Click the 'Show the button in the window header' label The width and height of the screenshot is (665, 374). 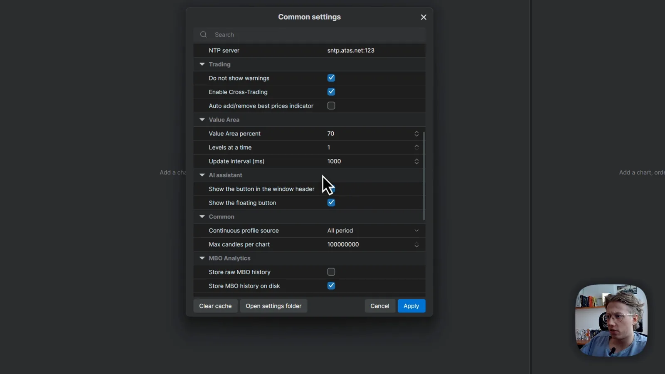click(x=261, y=189)
